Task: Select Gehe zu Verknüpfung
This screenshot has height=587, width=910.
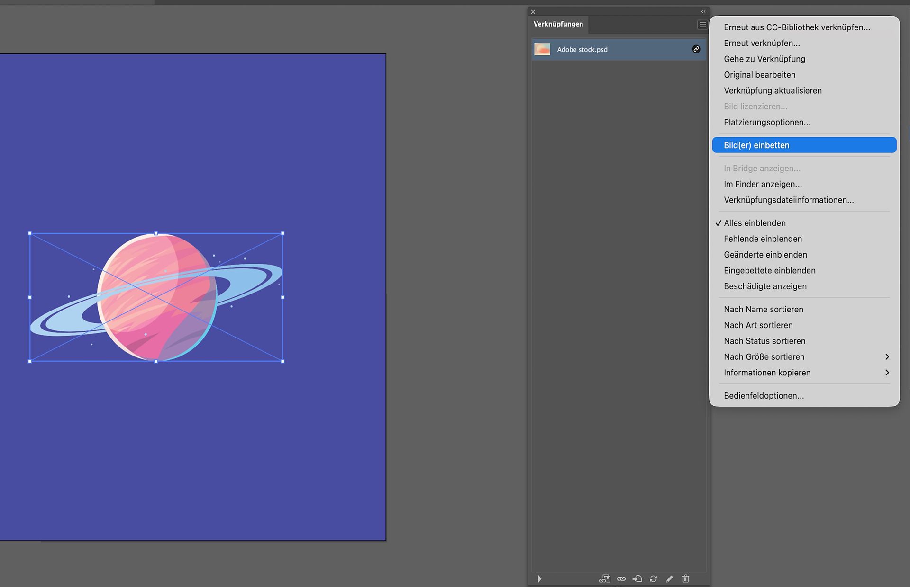Action: click(804, 59)
